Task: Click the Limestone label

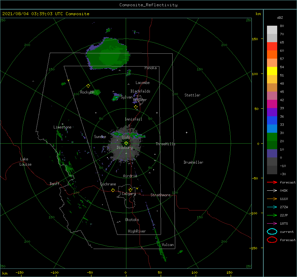Action: (62, 127)
